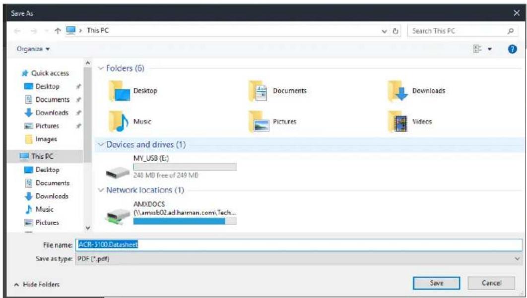This screenshot has height=298, width=527.
Task: Collapse the Devices and drives group
Action: (100, 144)
